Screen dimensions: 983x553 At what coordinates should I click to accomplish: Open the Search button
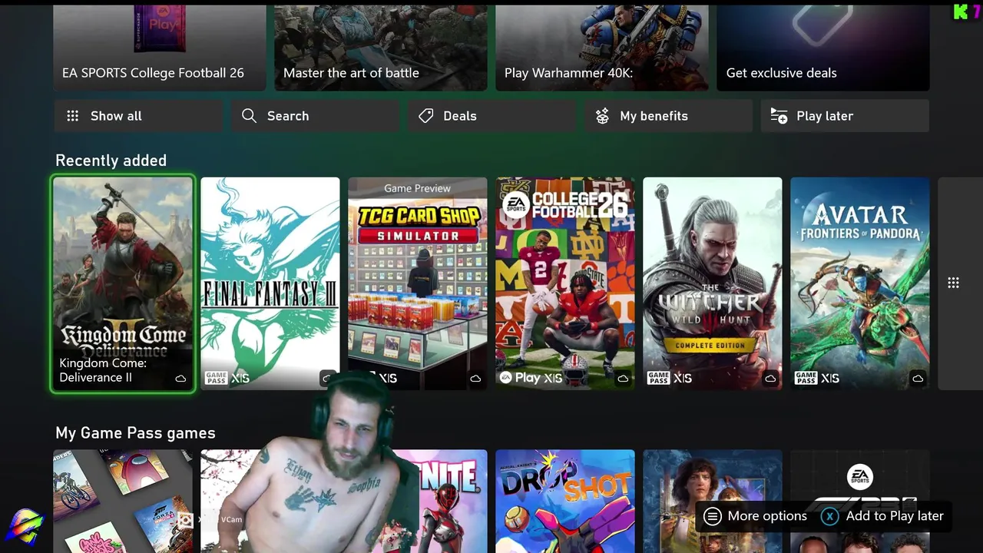[x=315, y=116]
